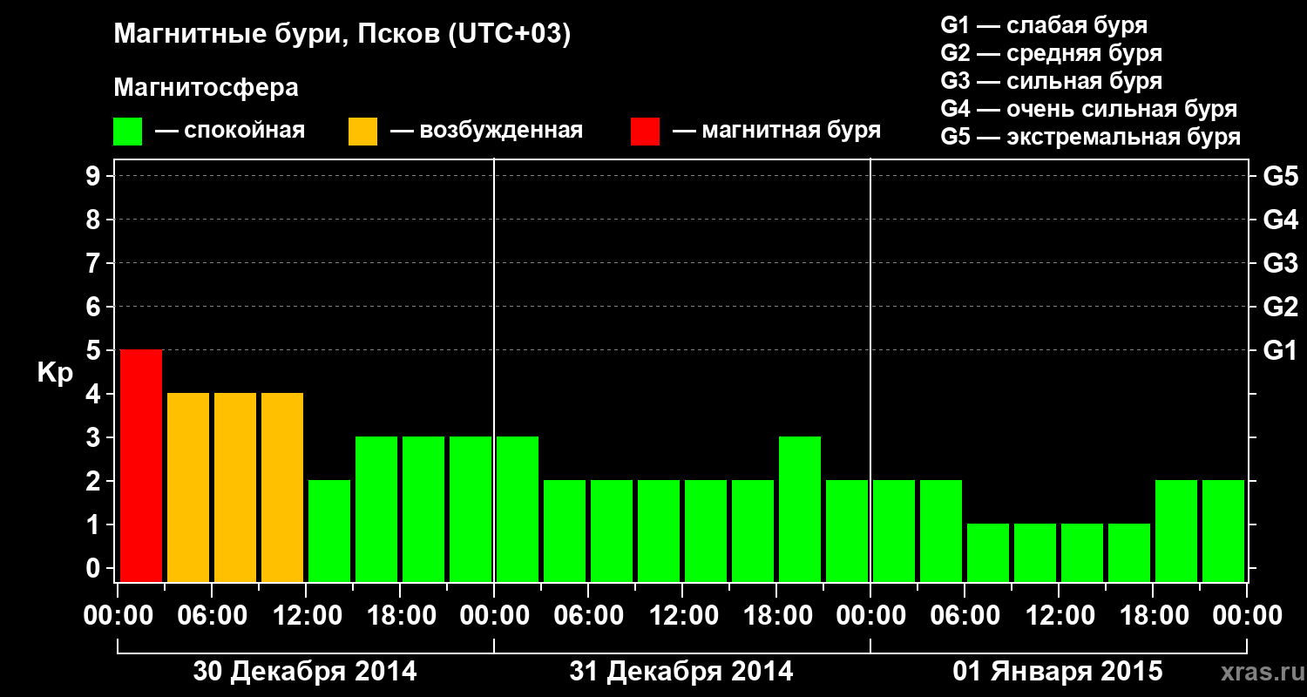
Task: Click the 'Kp' axis label
Action: pos(55,373)
